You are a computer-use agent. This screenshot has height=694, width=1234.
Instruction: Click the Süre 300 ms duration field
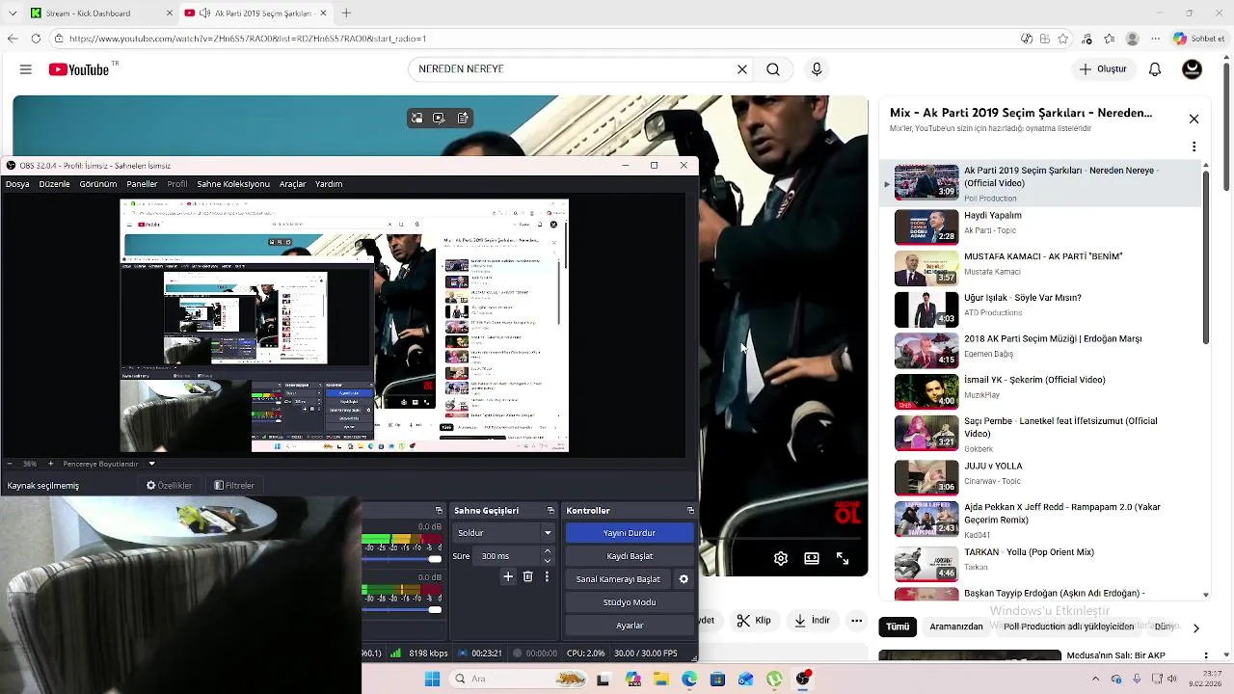click(508, 556)
